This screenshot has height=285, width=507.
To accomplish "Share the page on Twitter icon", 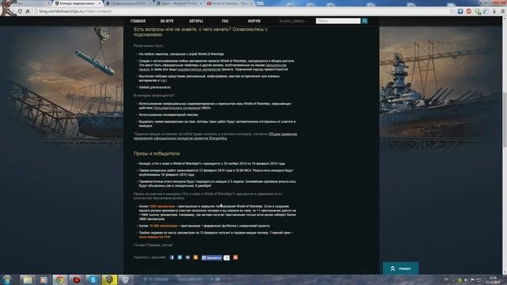I will pos(180,257).
